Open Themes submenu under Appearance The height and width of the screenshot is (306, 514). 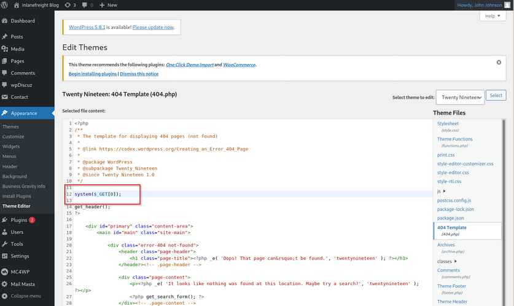[x=11, y=127]
